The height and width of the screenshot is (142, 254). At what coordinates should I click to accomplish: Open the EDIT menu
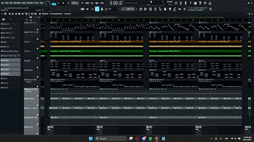point(7,3)
